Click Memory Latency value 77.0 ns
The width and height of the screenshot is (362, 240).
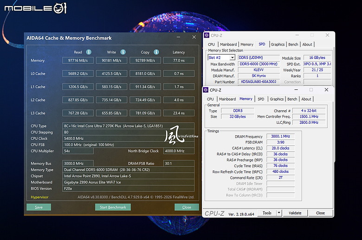179,60
